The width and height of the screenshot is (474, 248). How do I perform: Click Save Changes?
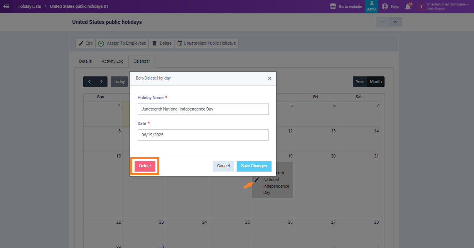pyautogui.click(x=254, y=166)
